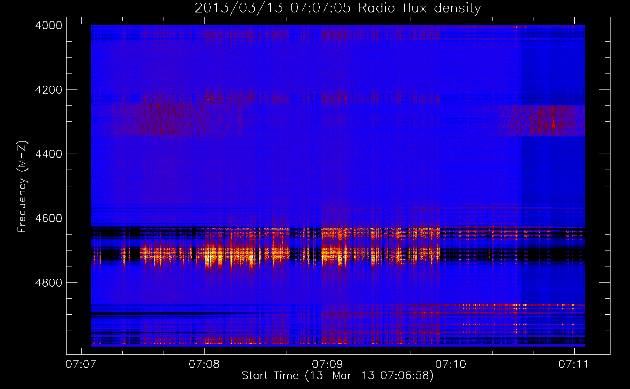Click the 07:09 time tick label

[327, 364]
